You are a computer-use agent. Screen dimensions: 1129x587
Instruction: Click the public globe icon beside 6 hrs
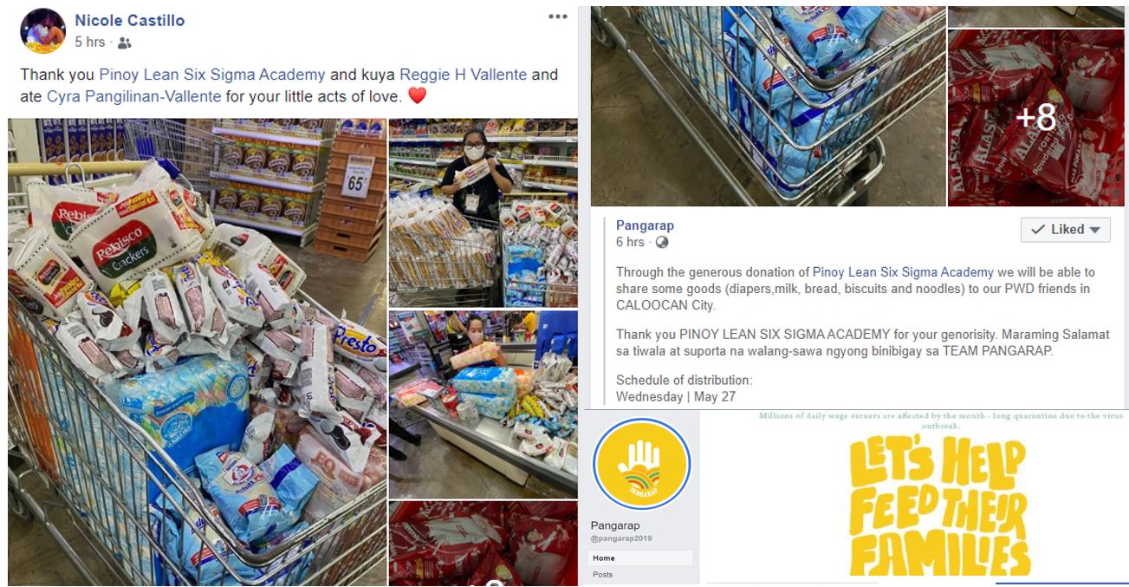click(662, 242)
